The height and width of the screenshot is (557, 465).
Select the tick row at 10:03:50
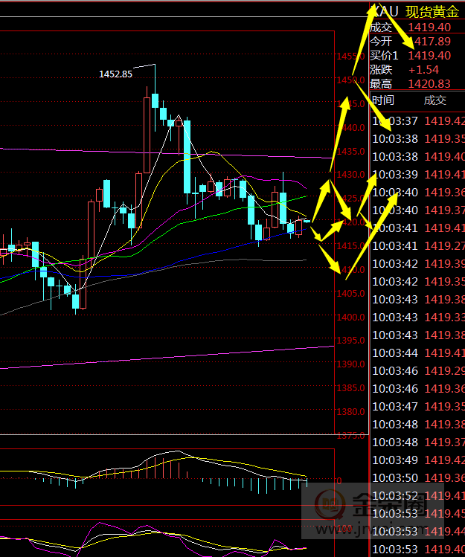(418, 477)
